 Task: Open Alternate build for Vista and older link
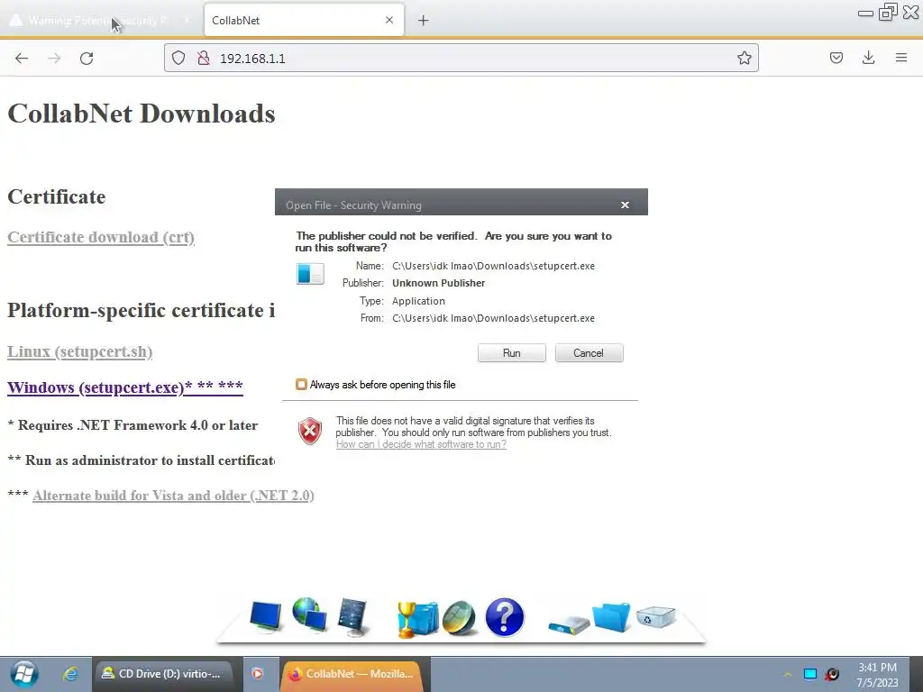coord(173,496)
